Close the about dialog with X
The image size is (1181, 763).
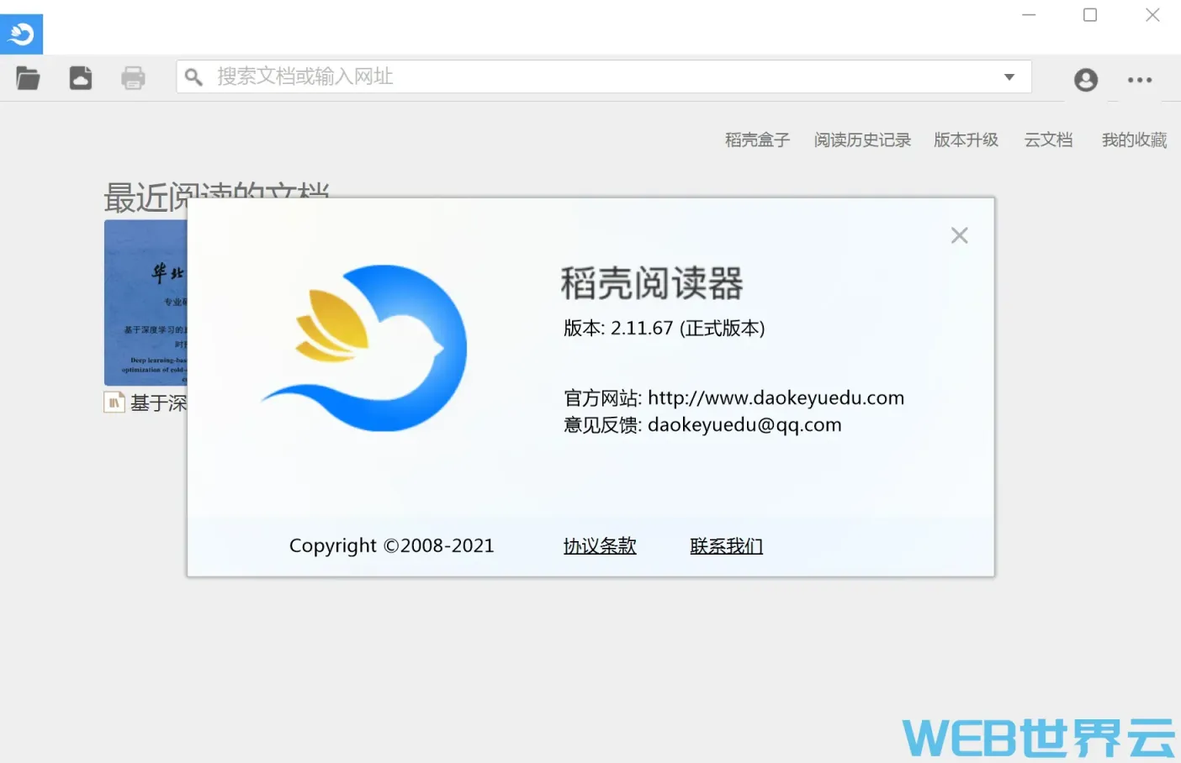959,235
